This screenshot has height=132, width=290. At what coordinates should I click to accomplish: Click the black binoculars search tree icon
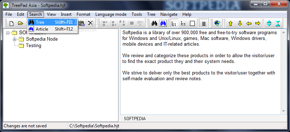tap(154, 23)
